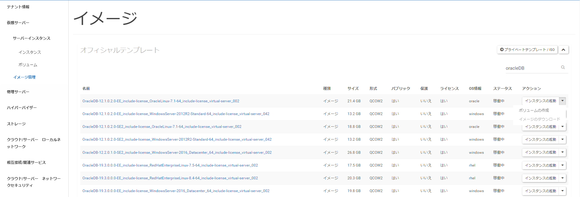This screenshot has width=580, height=197.
Task: Click the search magnifier icon
Action: pyautogui.click(x=563, y=68)
